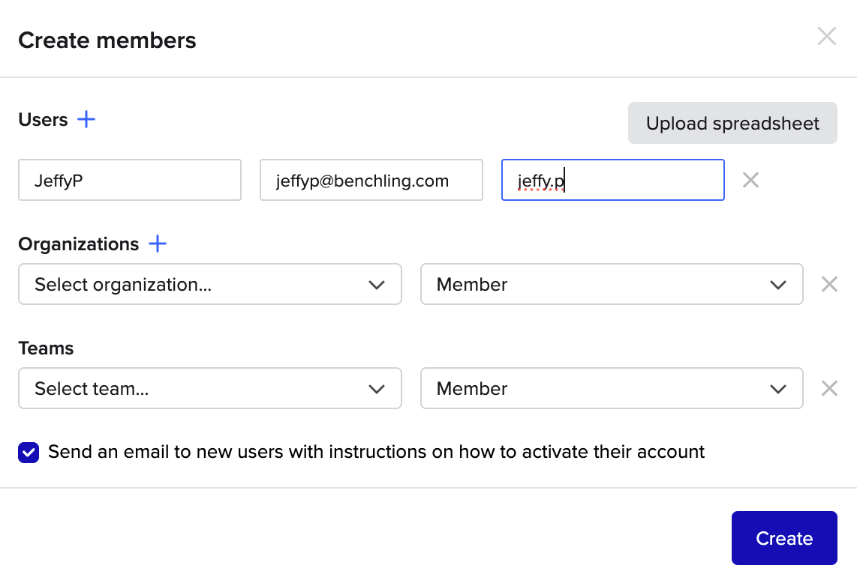The width and height of the screenshot is (857, 586).
Task: Click the plus icon next to Users
Action: 87,119
